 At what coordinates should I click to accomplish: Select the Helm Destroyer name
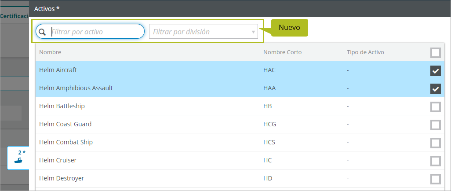point(62,178)
